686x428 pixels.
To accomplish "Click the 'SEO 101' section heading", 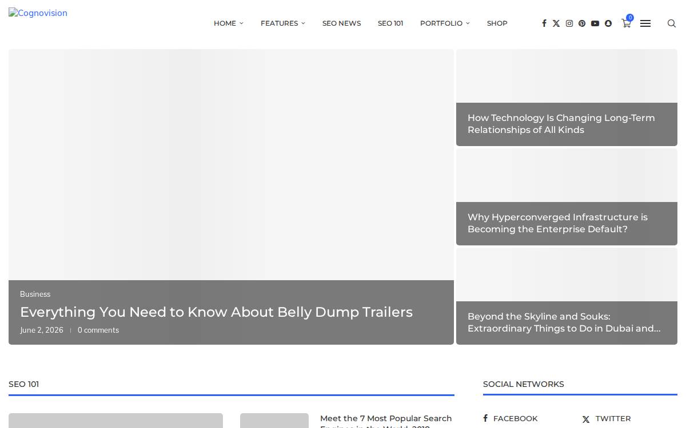I will tap(23, 384).
